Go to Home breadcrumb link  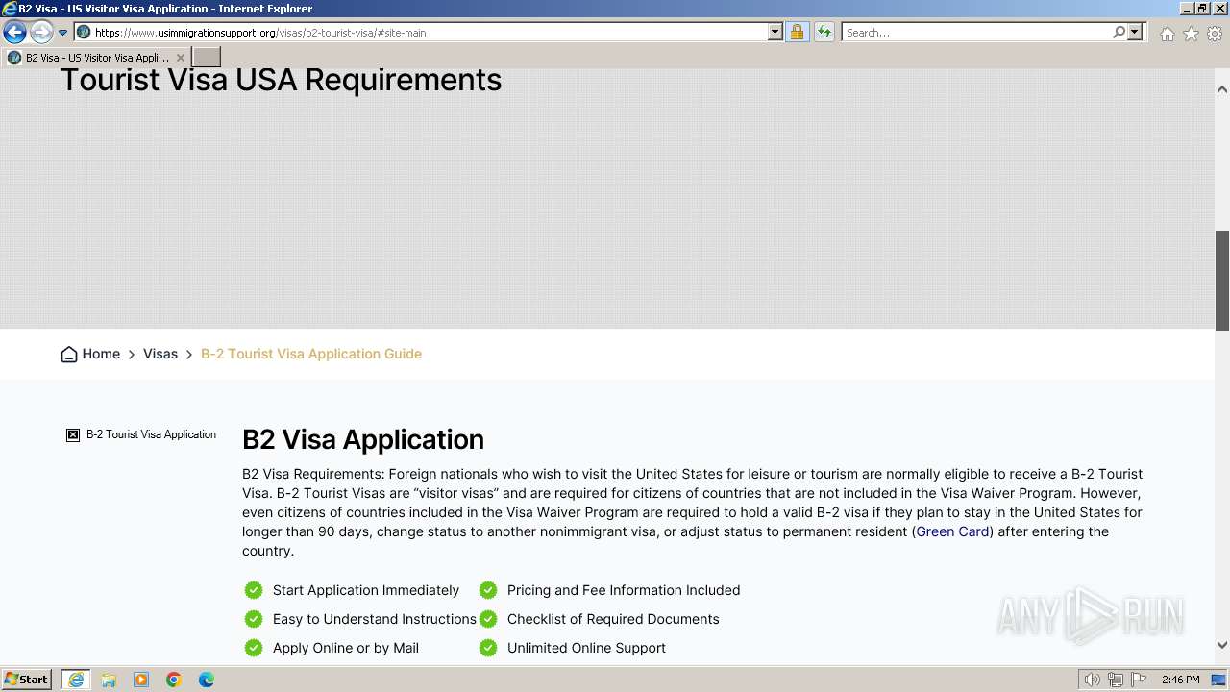coord(101,354)
